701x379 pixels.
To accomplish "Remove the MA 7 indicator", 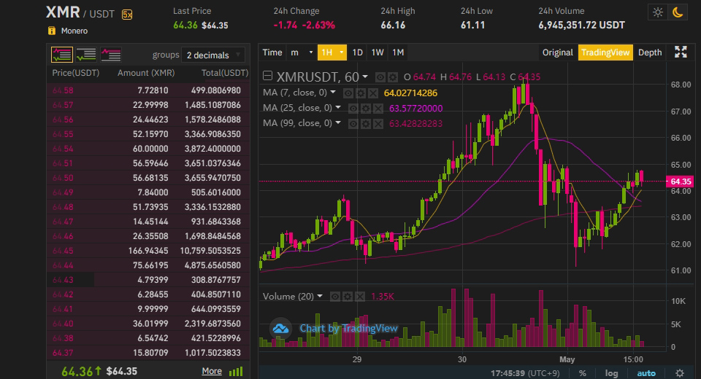I will coord(373,93).
